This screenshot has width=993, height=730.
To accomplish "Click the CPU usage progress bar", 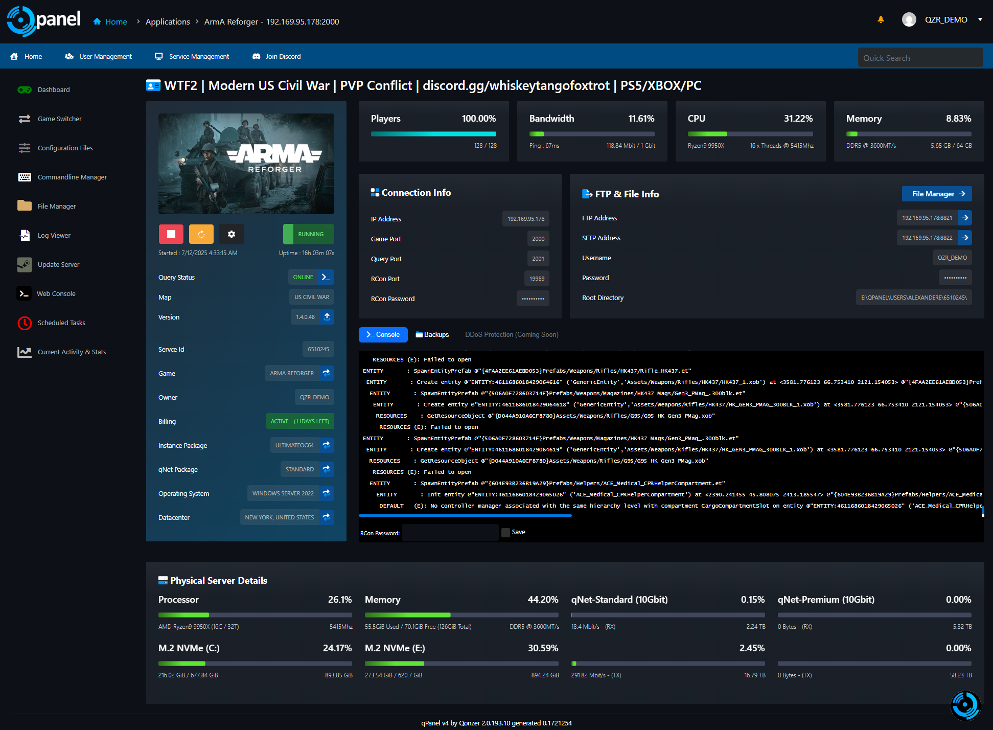I will (750, 134).
